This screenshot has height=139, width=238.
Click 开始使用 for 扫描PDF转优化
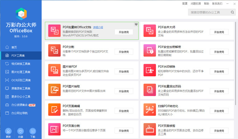[219, 111]
